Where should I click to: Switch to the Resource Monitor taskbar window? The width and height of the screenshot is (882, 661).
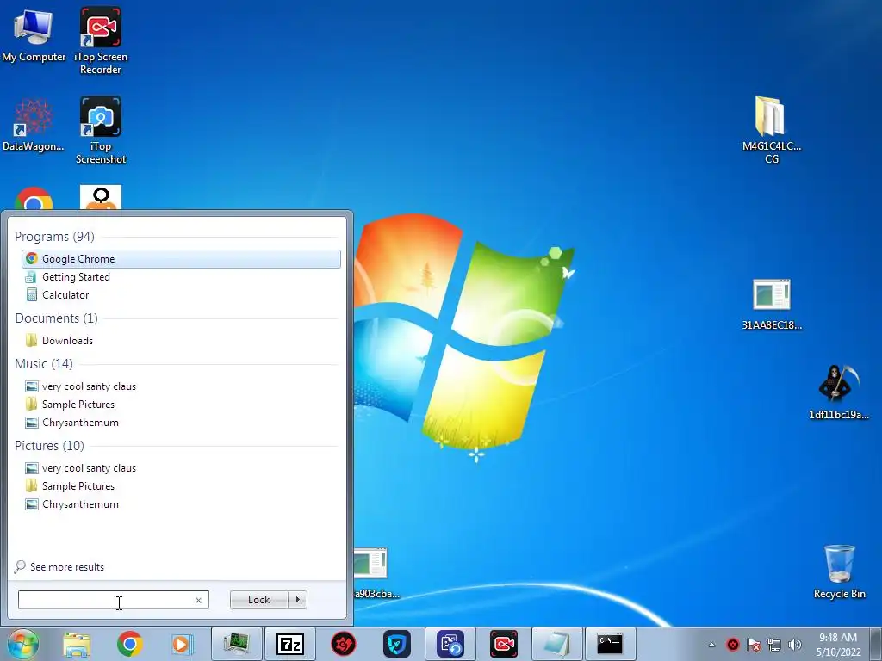pos(237,644)
